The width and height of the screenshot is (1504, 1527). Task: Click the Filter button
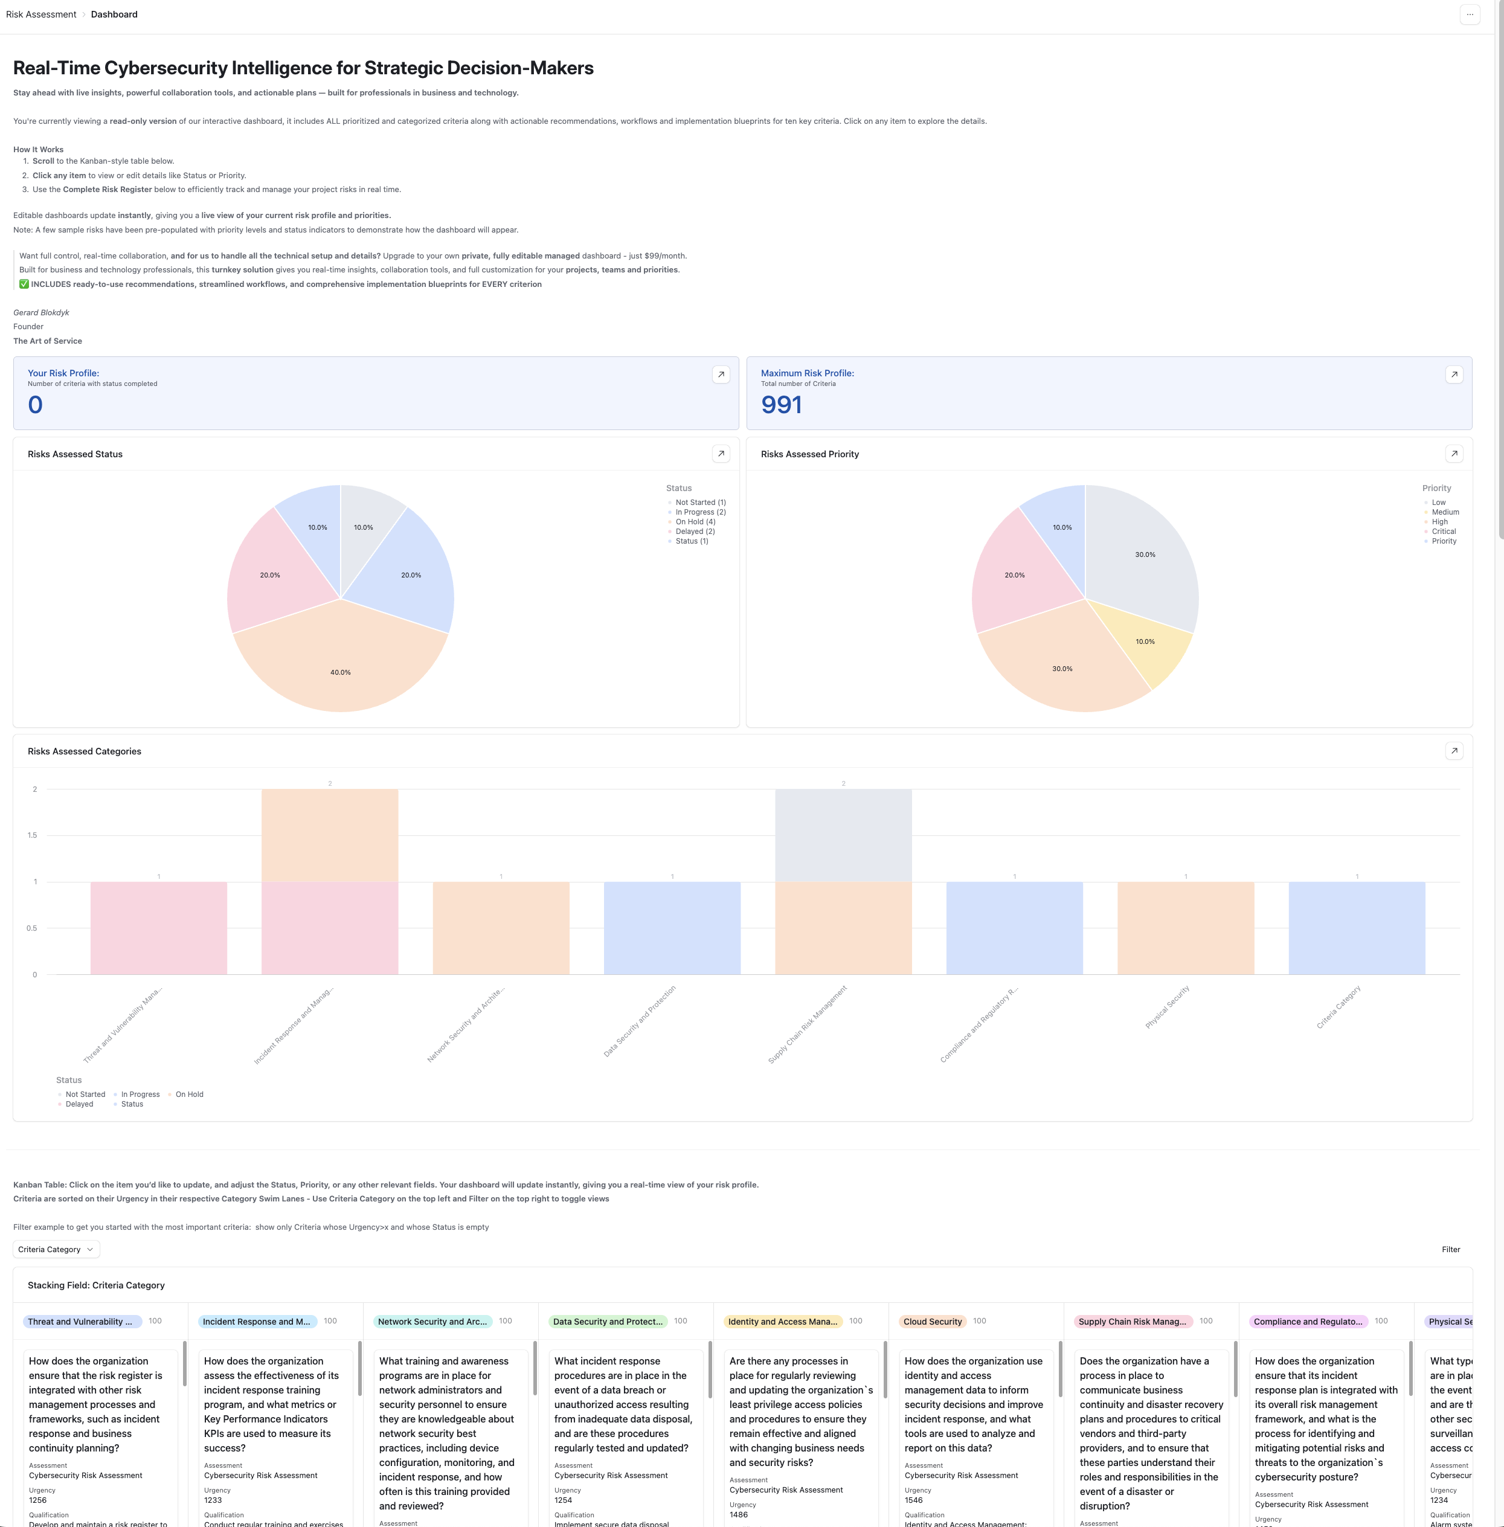(1451, 1249)
